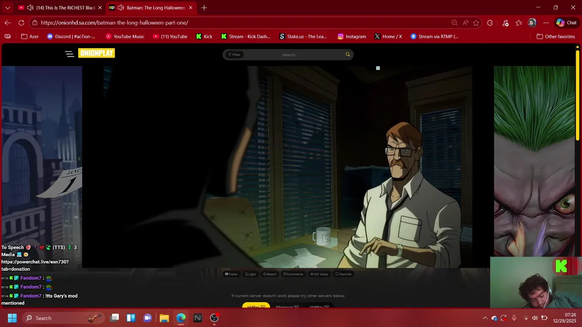This screenshot has height=327, width=582.
Task: Click the onionhd.sa.com address bar URL
Action: coord(114,23)
